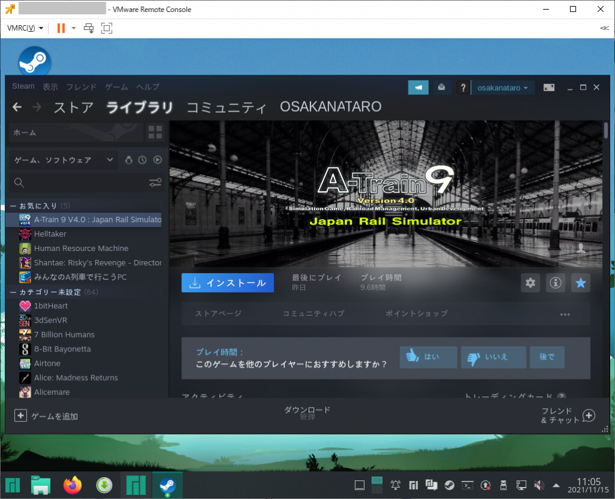
Task: Toggle favorite star for A-Train 9
Action: point(581,283)
